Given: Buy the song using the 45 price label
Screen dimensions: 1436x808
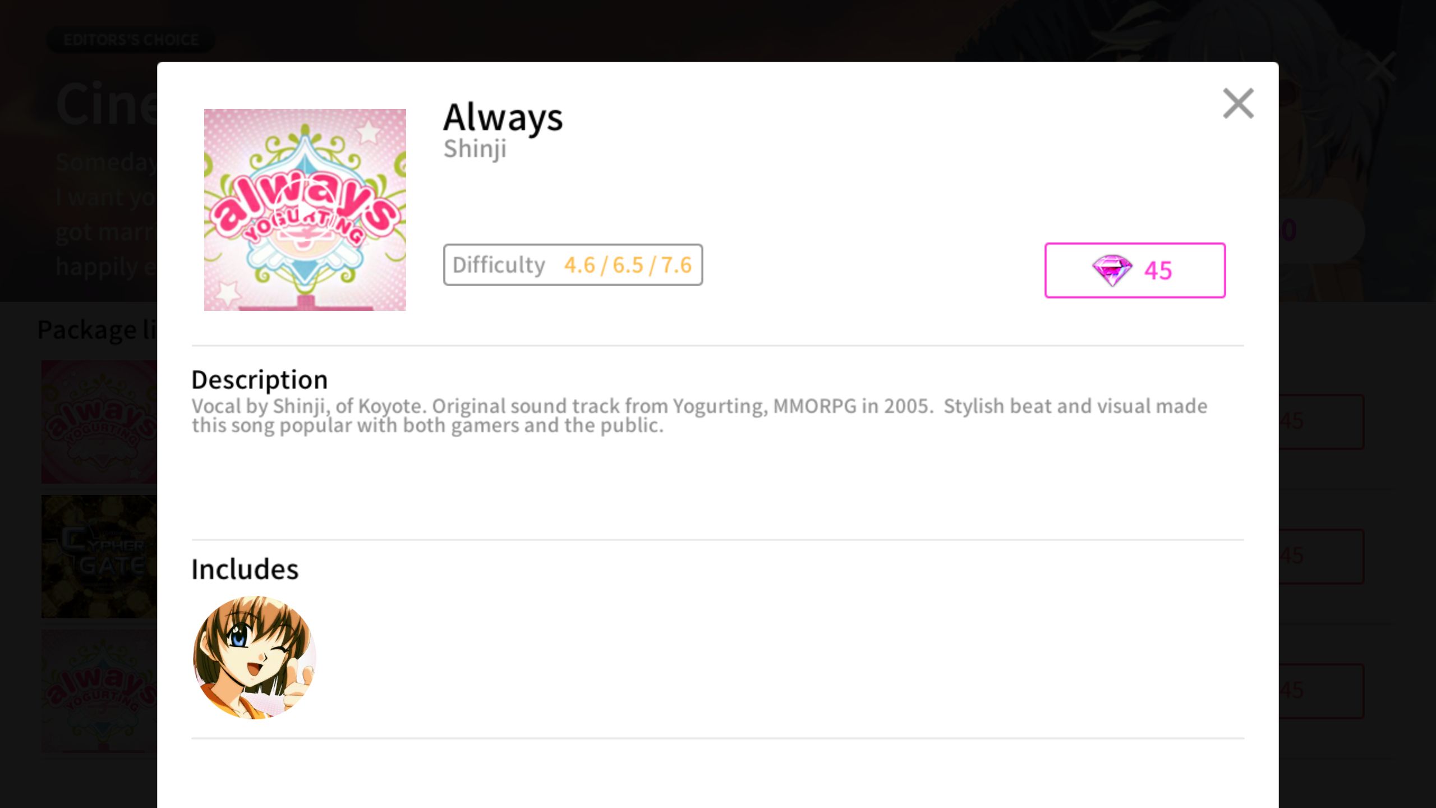Looking at the screenshot, I should tap(1135, 270).
